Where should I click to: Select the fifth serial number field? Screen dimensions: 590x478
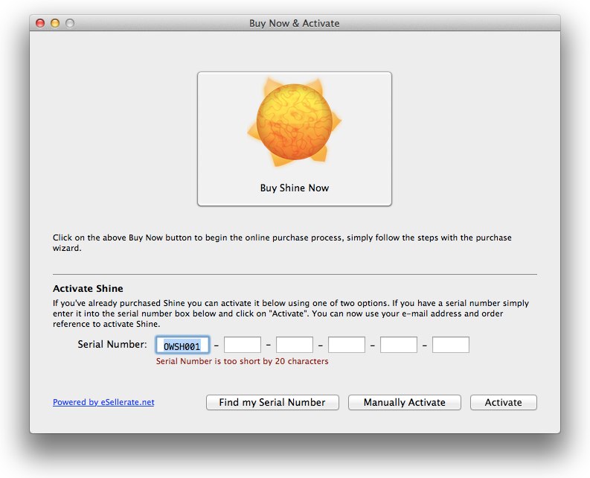(x=399, y=345)
